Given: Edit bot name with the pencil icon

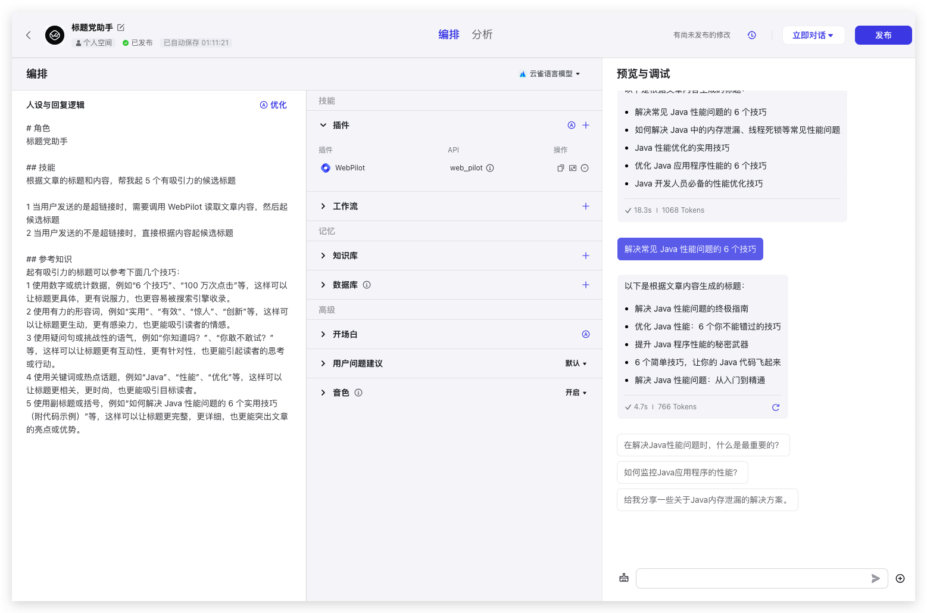Looking at the screenshot, I should [121, 27].
